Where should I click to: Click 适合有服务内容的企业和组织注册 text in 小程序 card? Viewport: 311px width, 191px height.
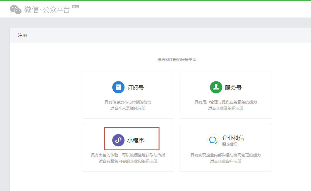pos(128,161)
